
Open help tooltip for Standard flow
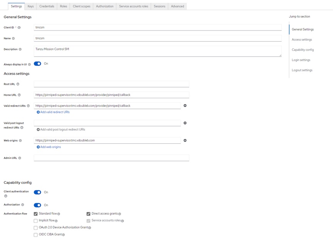pyautogui.click(x=59, y=214)
